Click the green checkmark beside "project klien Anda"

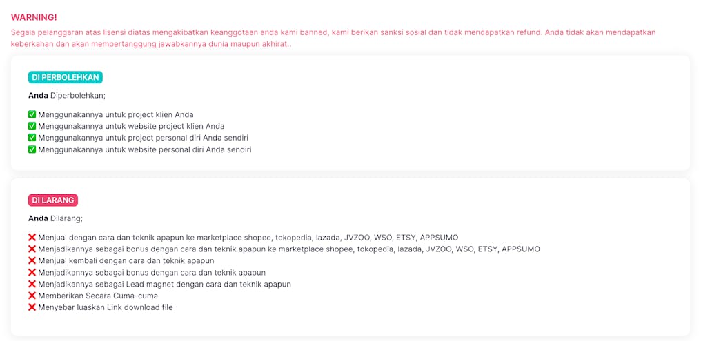tap(32, 114)
